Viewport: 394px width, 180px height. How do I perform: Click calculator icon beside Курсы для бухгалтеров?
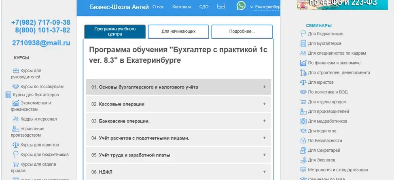[8, 95]
